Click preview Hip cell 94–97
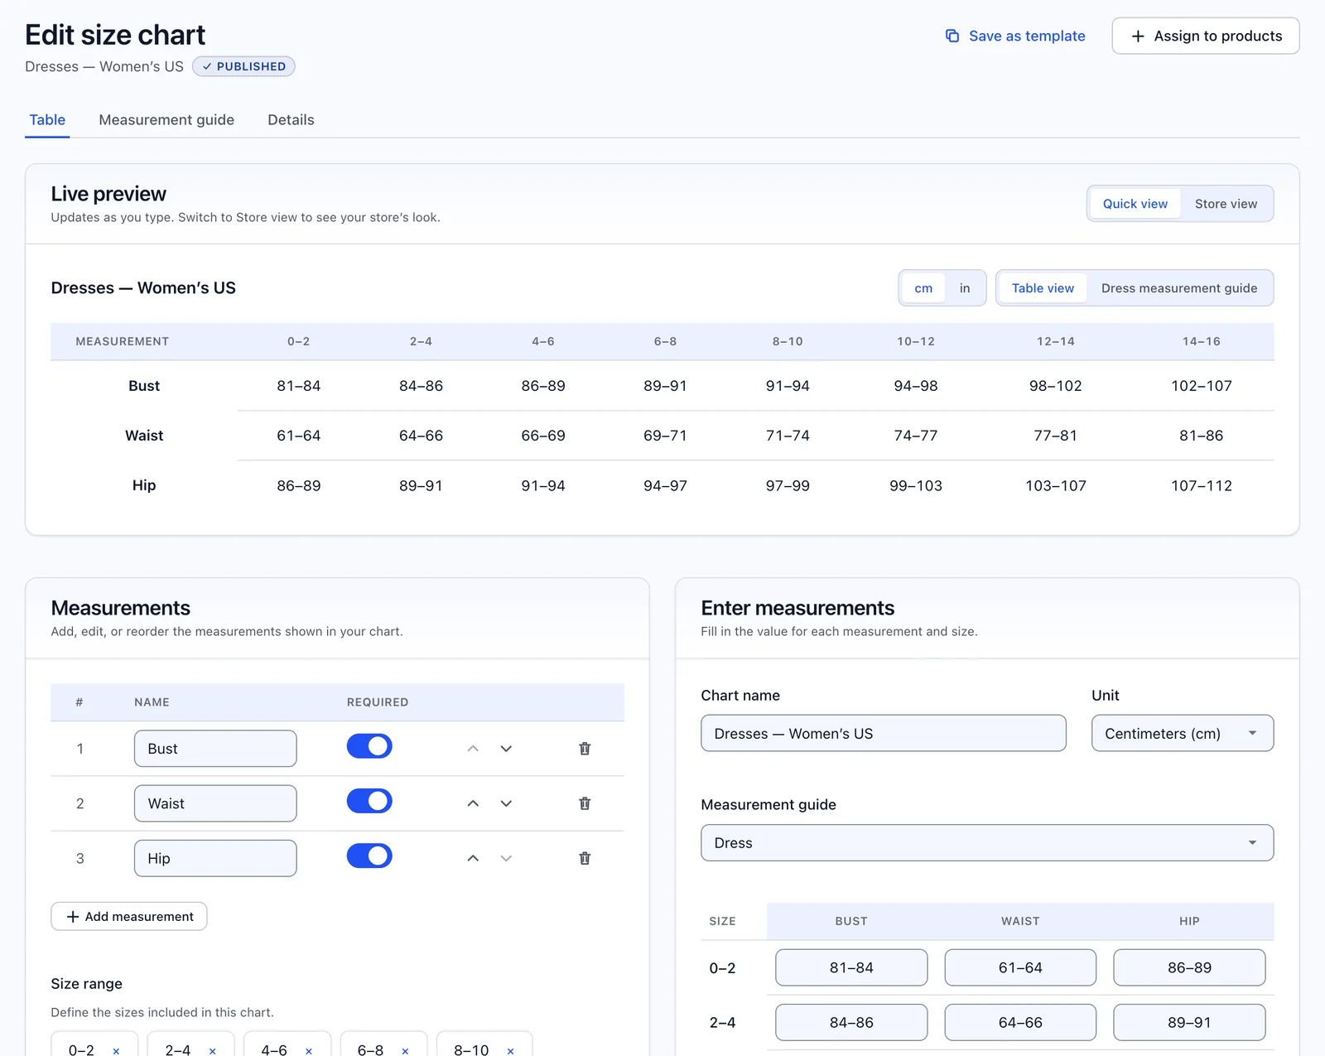The height and width of the screenshot is (1056, 1325). 665,486
